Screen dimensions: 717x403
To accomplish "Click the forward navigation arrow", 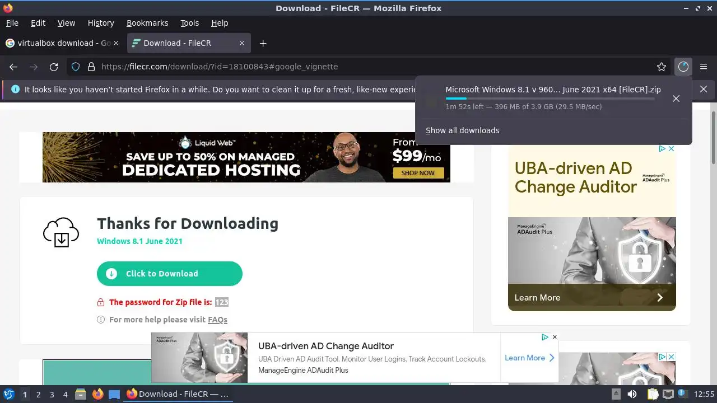I will [34, 67].
